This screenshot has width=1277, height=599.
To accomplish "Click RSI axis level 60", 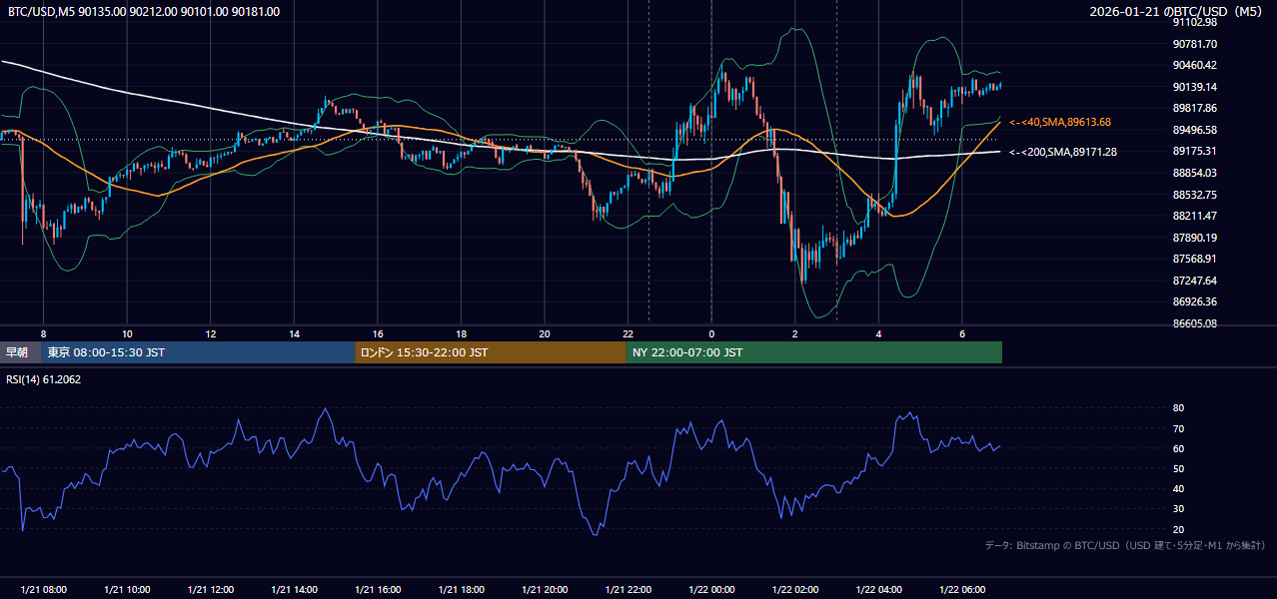I will [x=1179, y=448].
